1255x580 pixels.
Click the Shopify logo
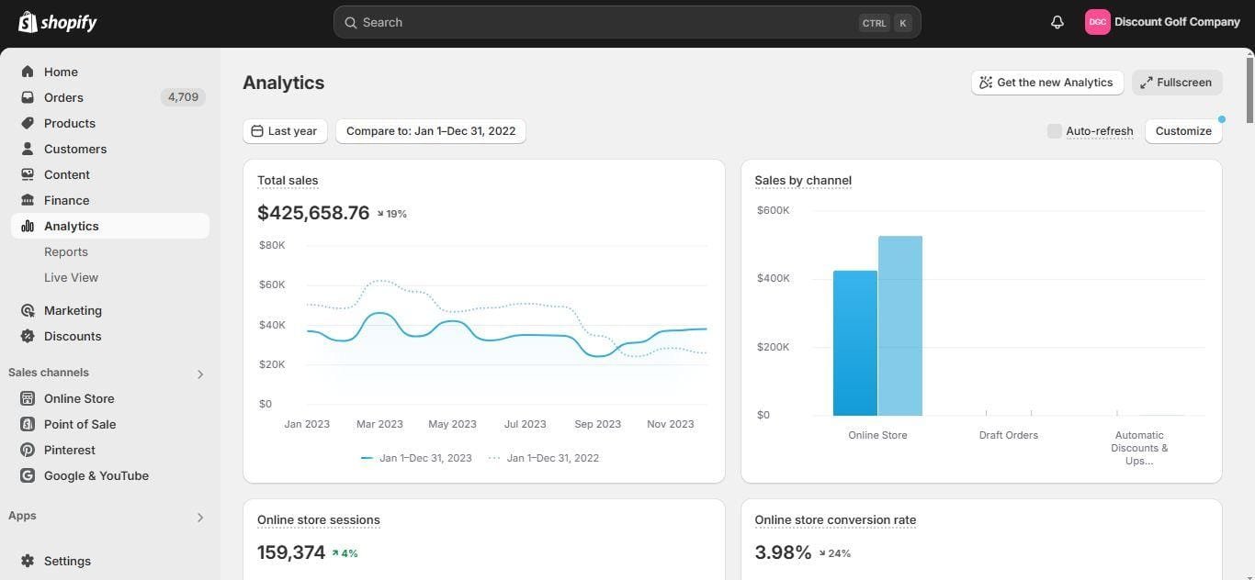pos(57,22)
